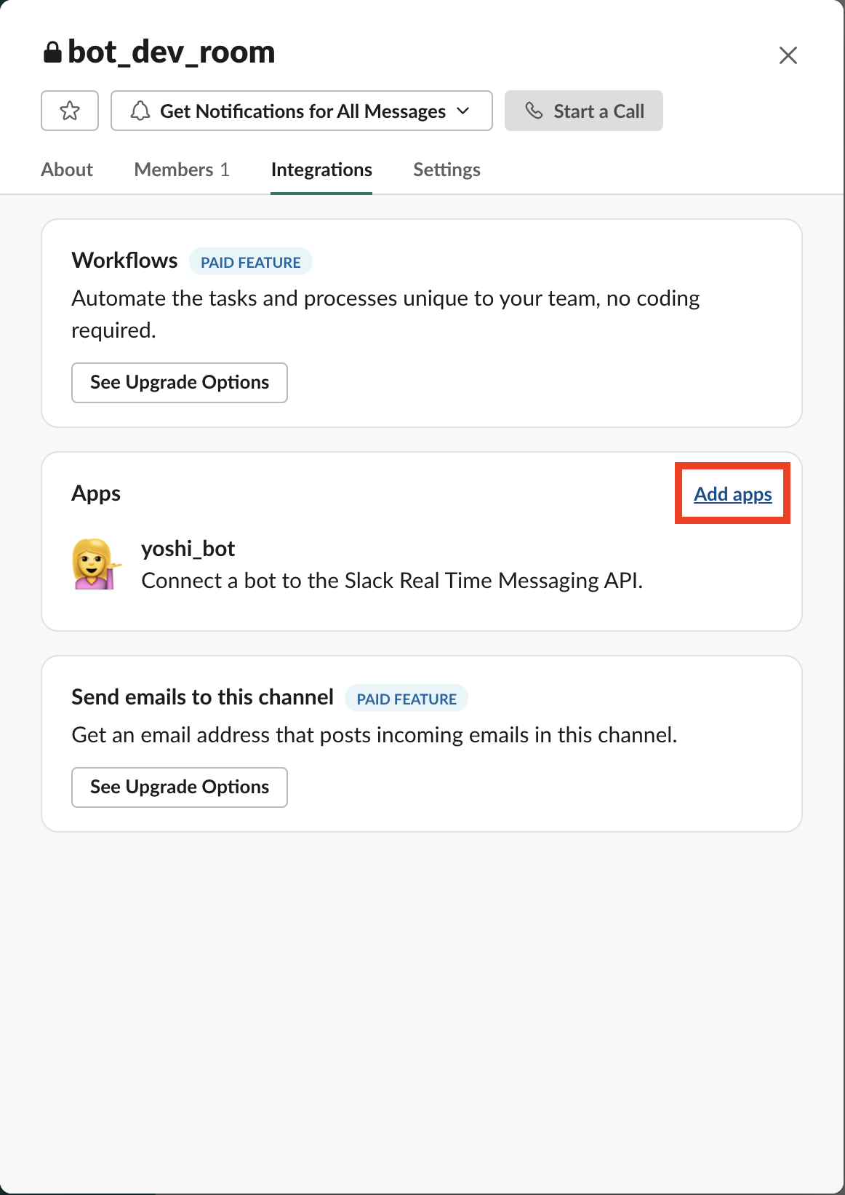Click See Upgrade Options under Workflows
The height and width of the screenshot is (1195, 845).
180,383
